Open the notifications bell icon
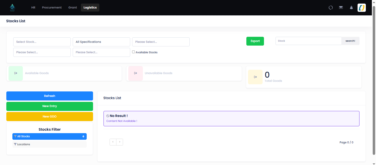Screen dimensions: 376x165 (351, 8)
